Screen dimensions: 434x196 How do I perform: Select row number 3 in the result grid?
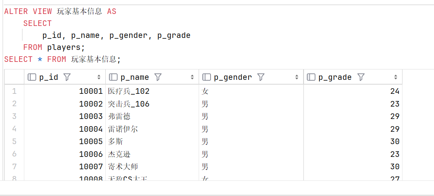tap(14, 116)
